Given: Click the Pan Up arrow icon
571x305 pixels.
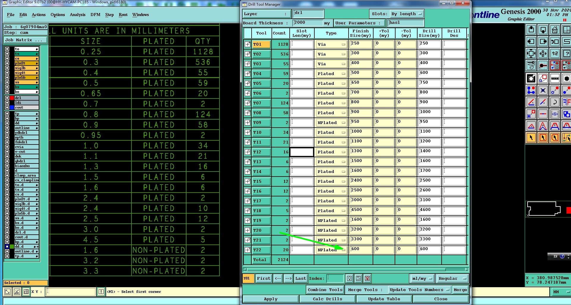Looking at the screenshot, I should click(x=531, y=30).
